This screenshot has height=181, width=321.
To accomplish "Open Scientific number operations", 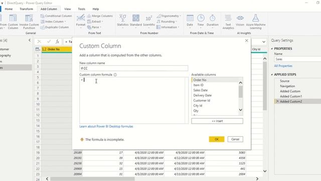I will (149, 21).
